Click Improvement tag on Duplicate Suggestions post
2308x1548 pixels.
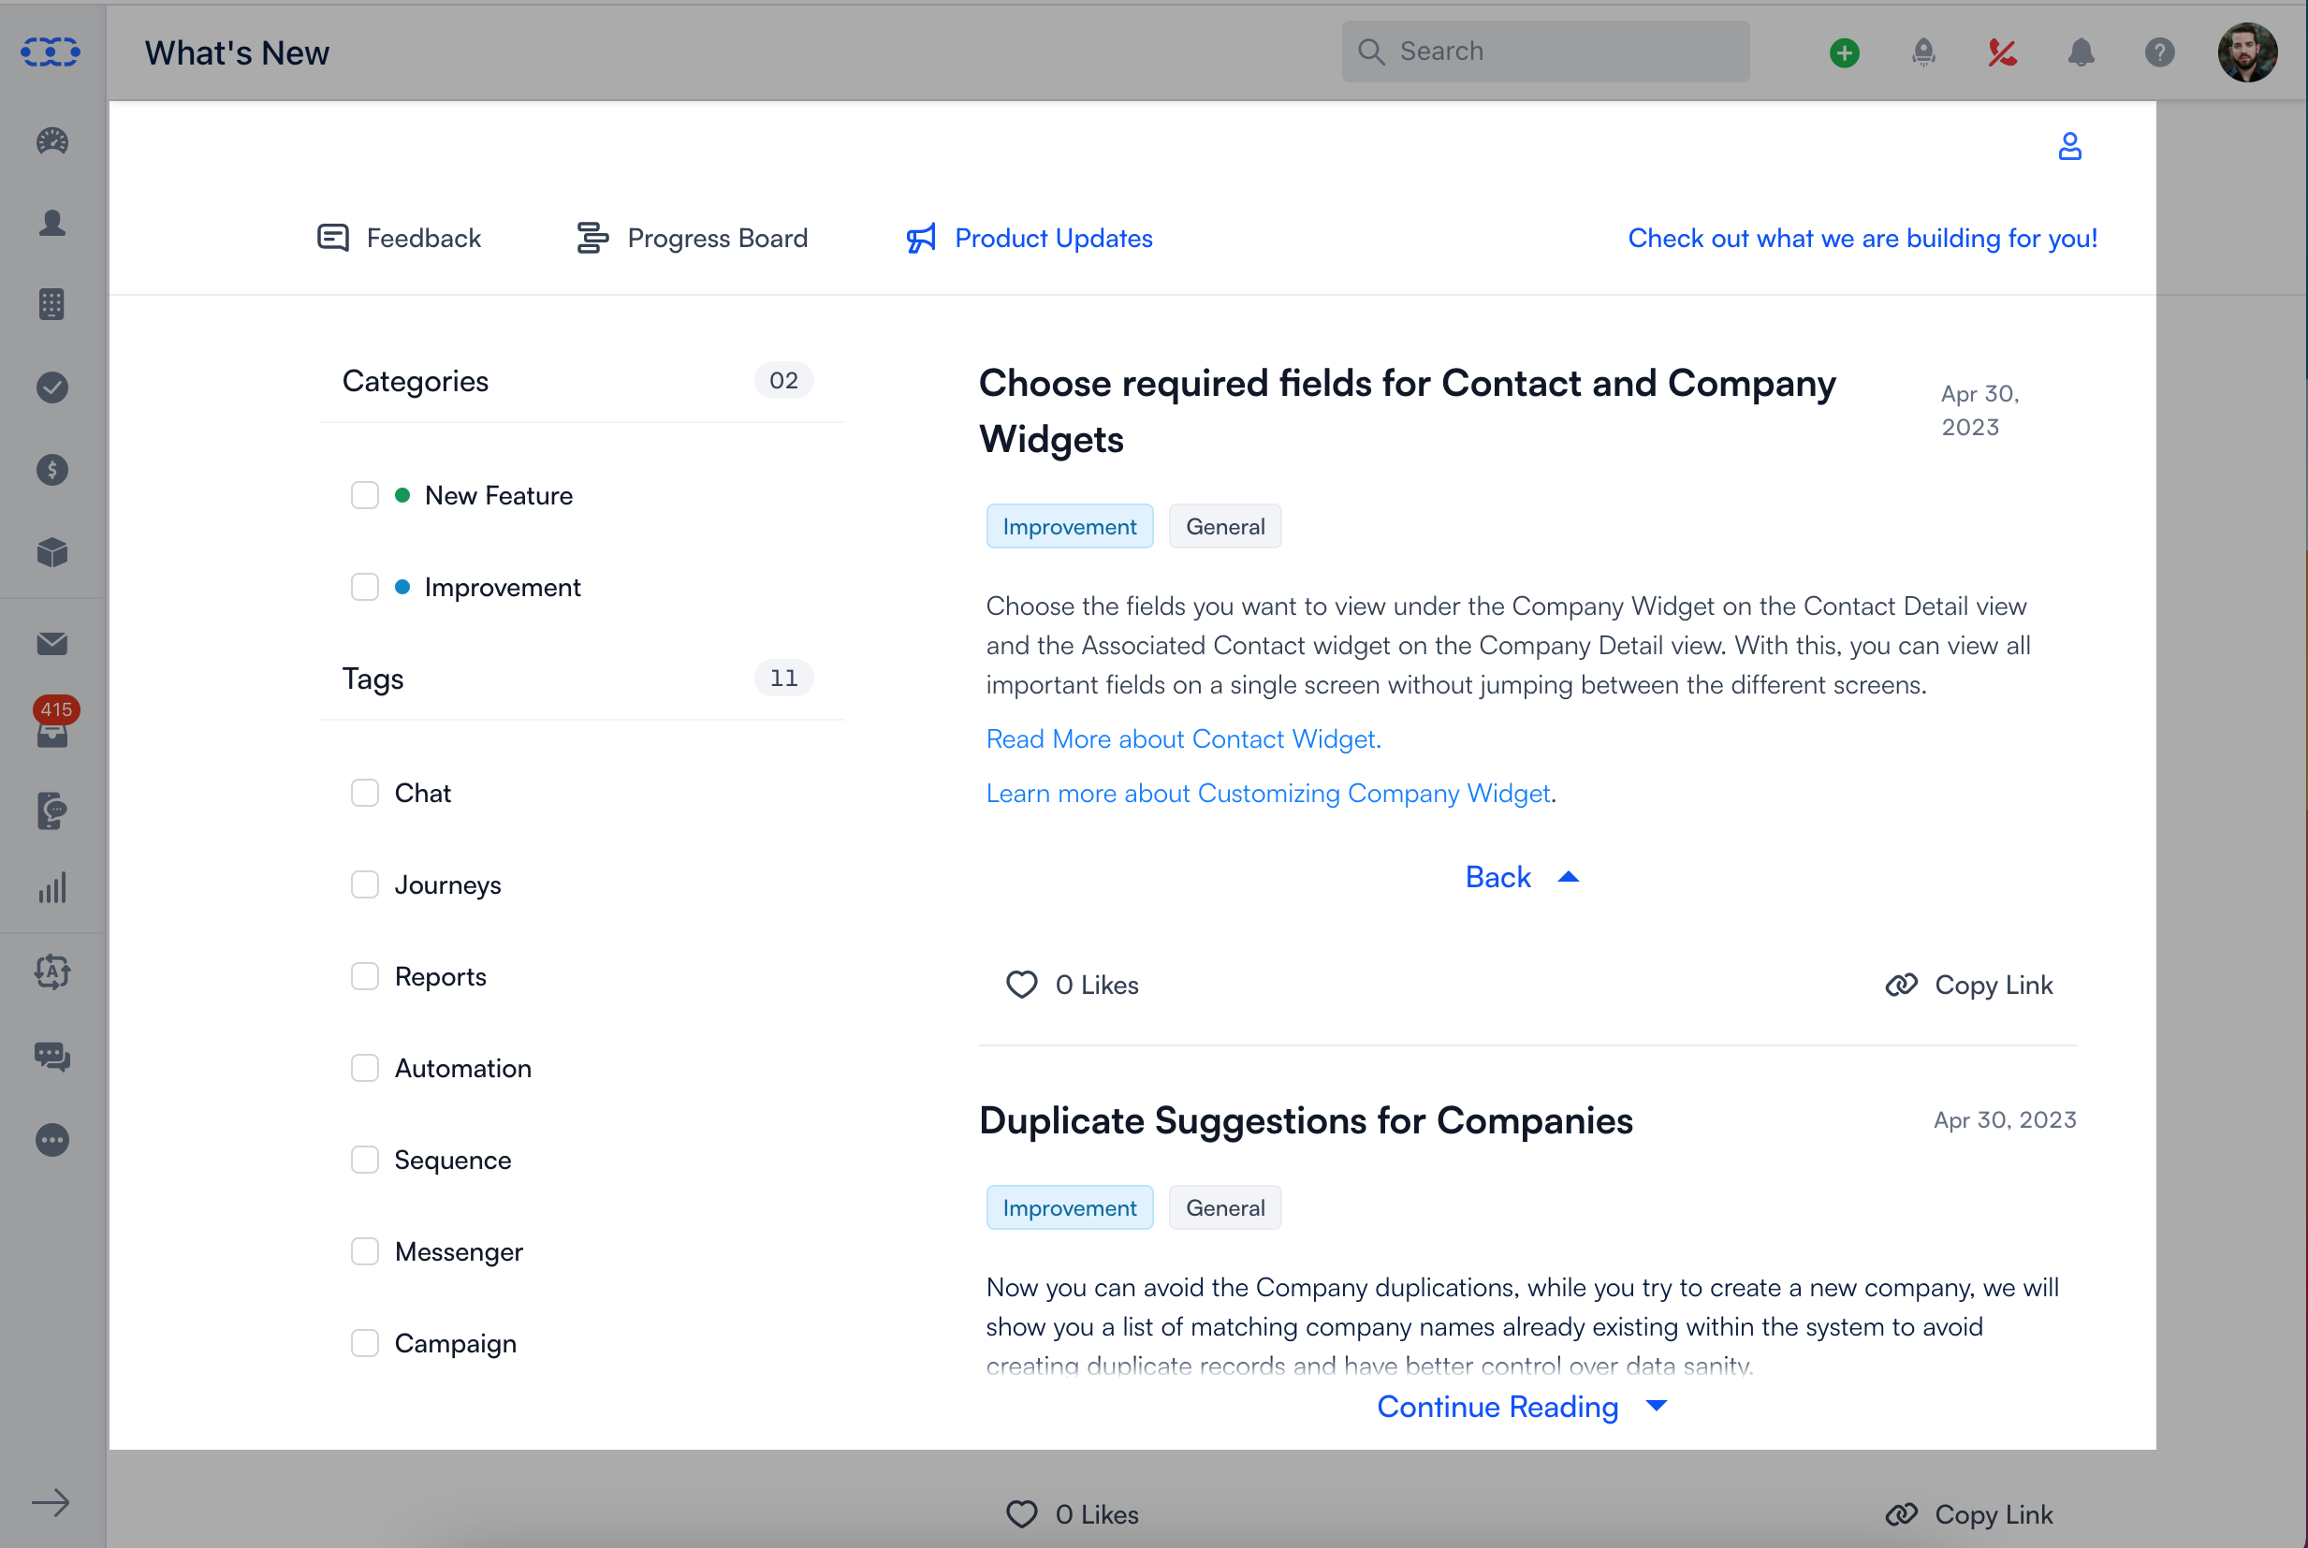click(x=1069, y=1207)
